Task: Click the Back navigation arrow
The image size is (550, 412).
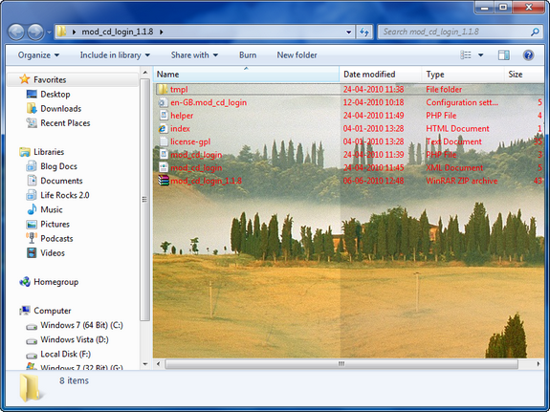Action: [16, 33]
